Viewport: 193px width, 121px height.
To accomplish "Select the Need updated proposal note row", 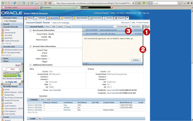I will pyautogui.click(x=112, y=30).
